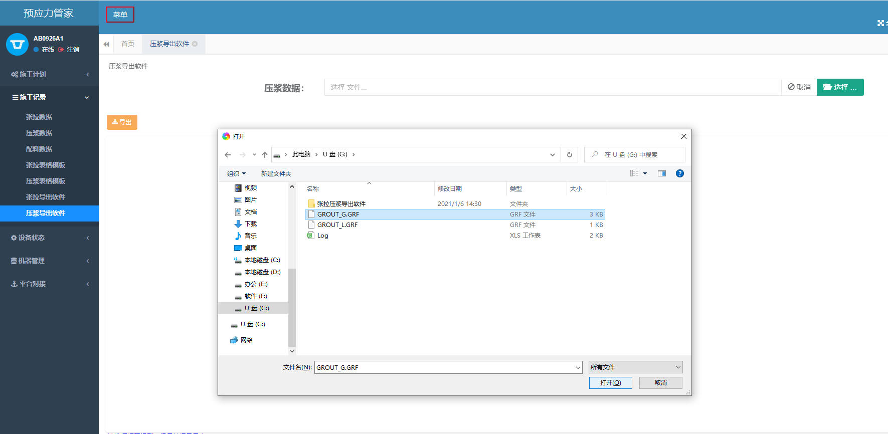
Task: Click the 文件名 input field
Action: tap(444, 367)
